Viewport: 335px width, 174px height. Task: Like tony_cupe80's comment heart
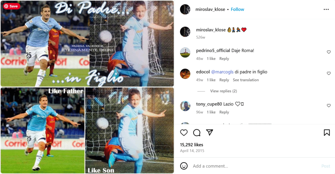[328, 106]
